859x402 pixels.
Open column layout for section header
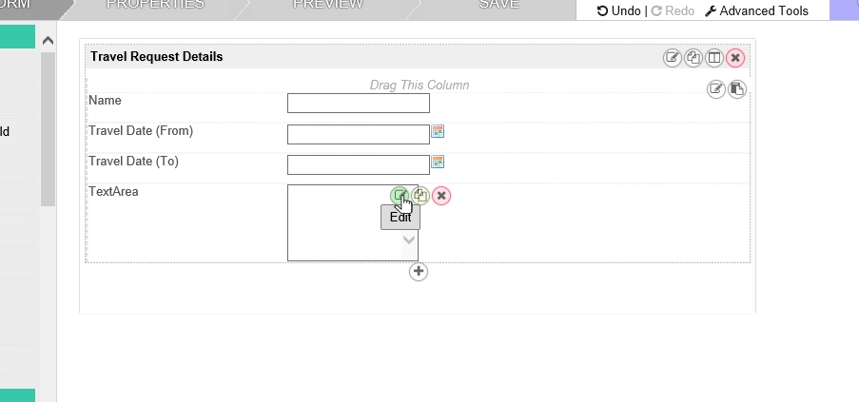click(x=714, y=58)
